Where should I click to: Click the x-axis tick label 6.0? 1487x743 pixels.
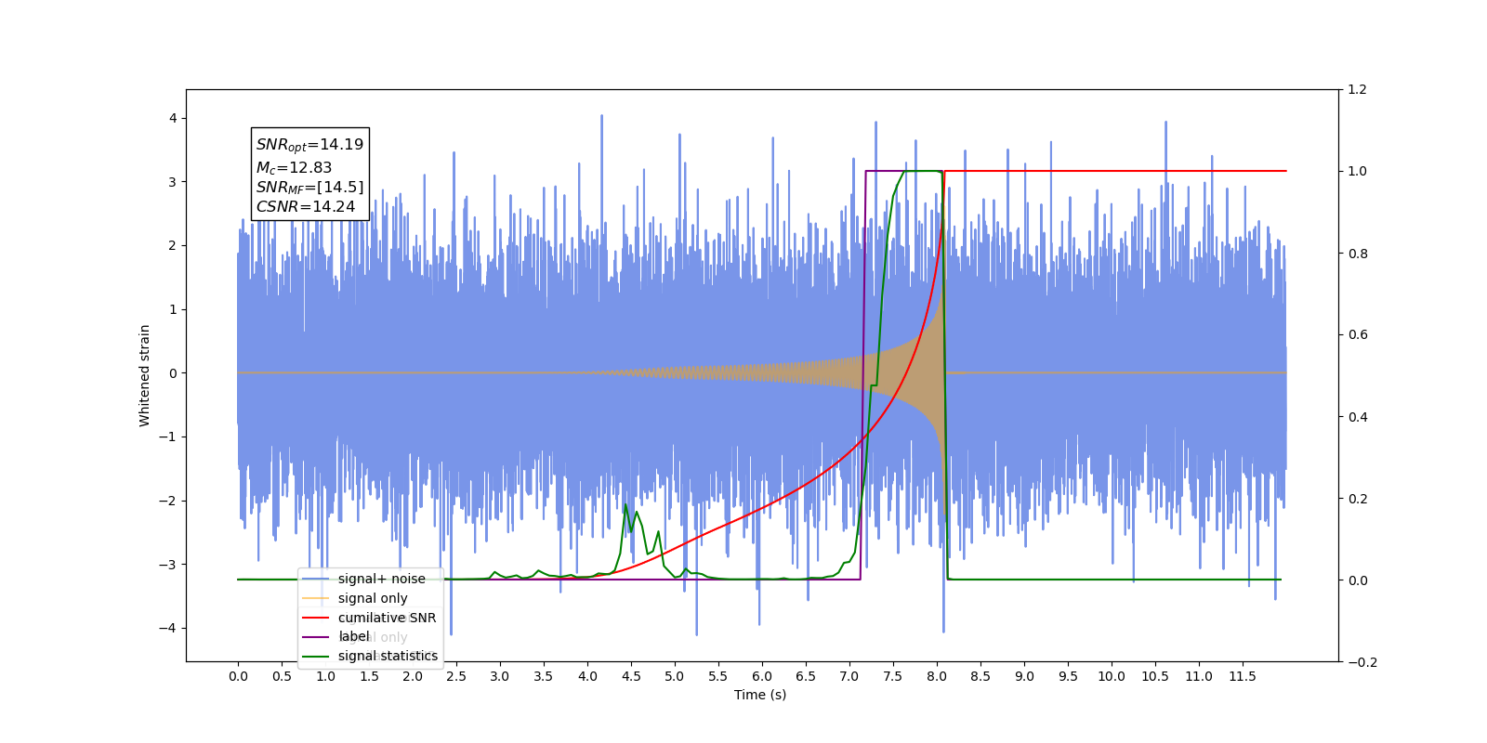[762, 676]
